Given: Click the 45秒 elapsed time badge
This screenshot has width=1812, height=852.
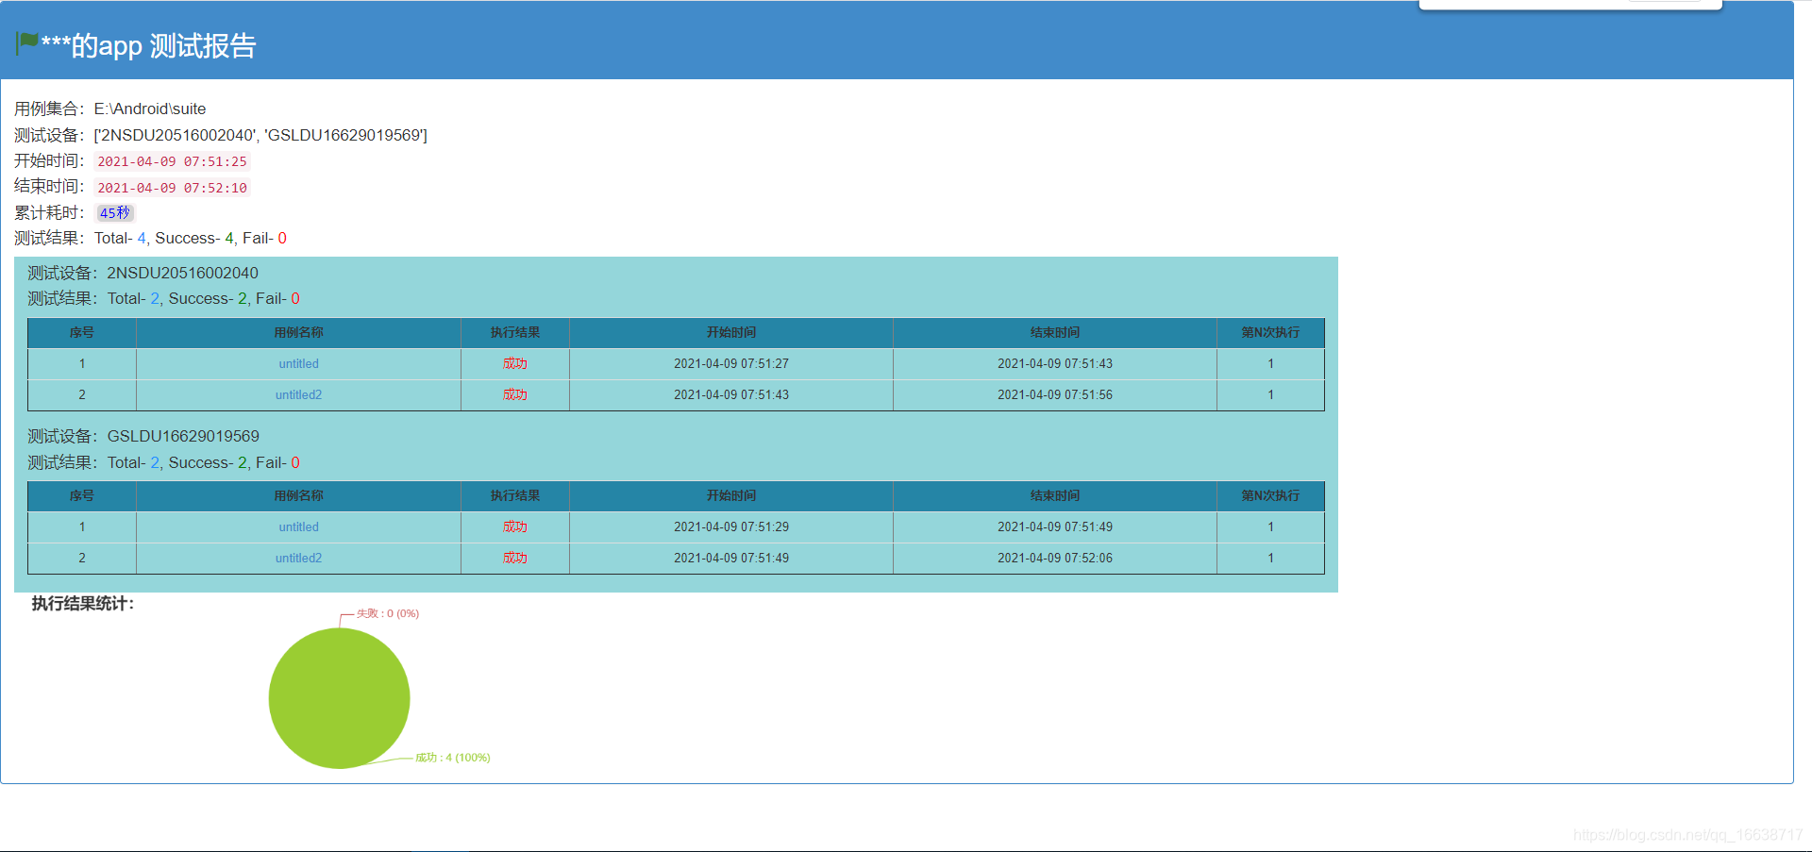Looking at the screenshot, I should 115,213.
